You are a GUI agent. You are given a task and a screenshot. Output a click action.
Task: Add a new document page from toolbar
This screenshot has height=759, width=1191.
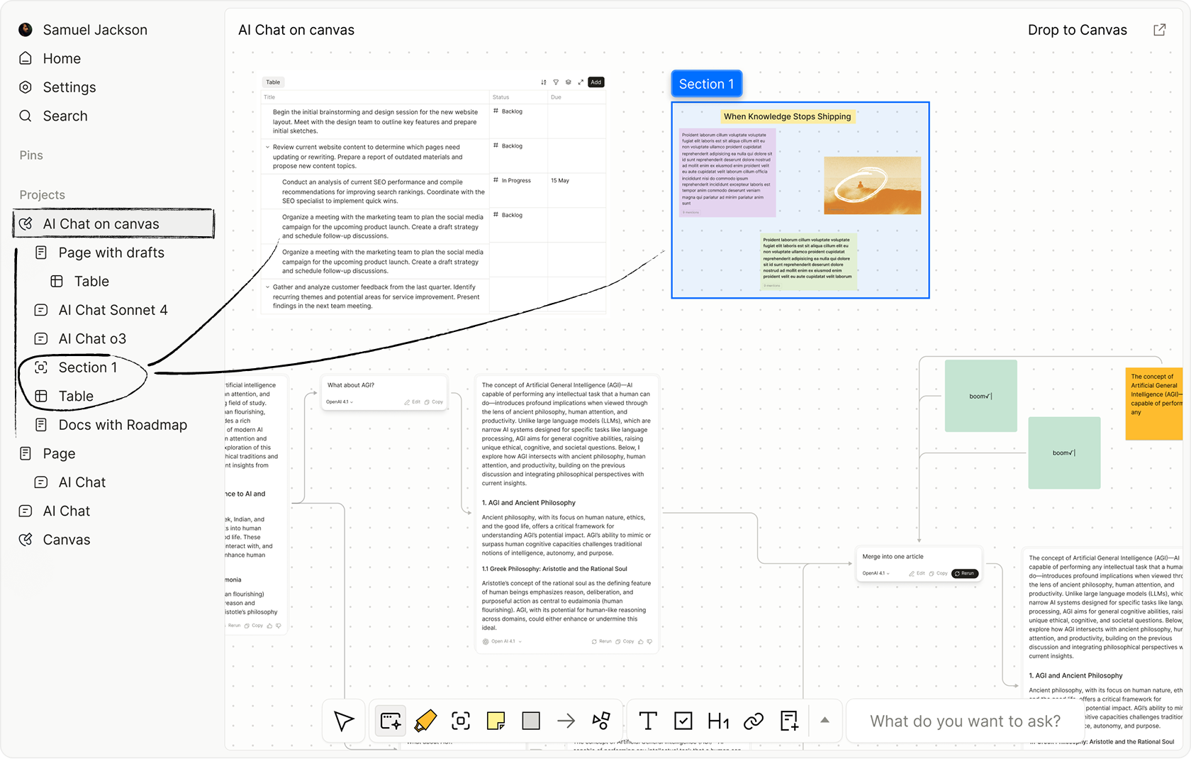(789, 721)
